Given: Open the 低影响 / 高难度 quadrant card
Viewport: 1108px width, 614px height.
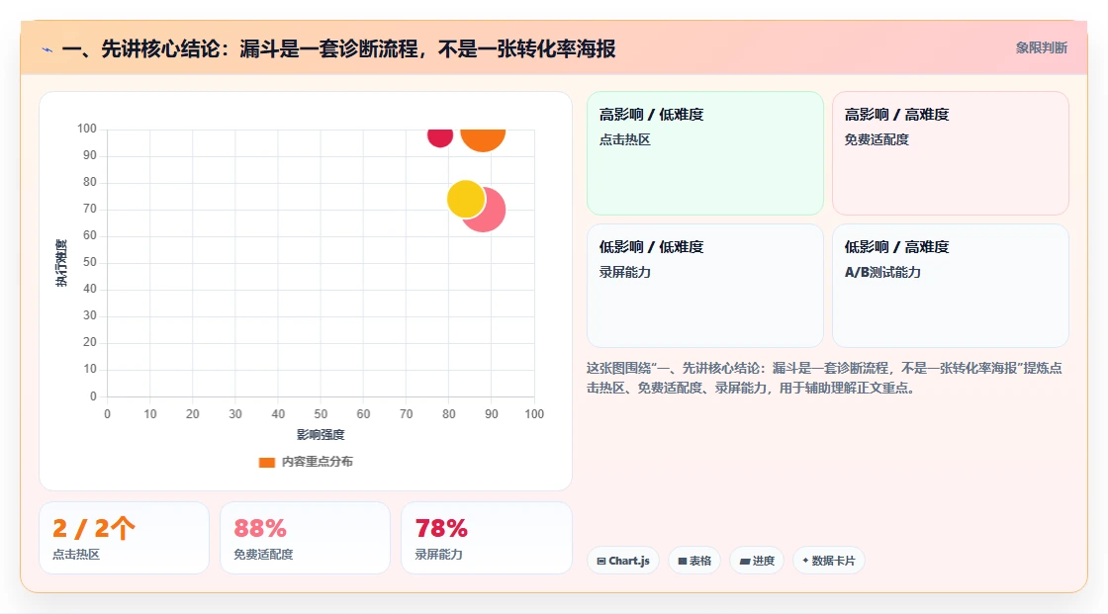Looking at the screenshot, I should click(950, 286).
